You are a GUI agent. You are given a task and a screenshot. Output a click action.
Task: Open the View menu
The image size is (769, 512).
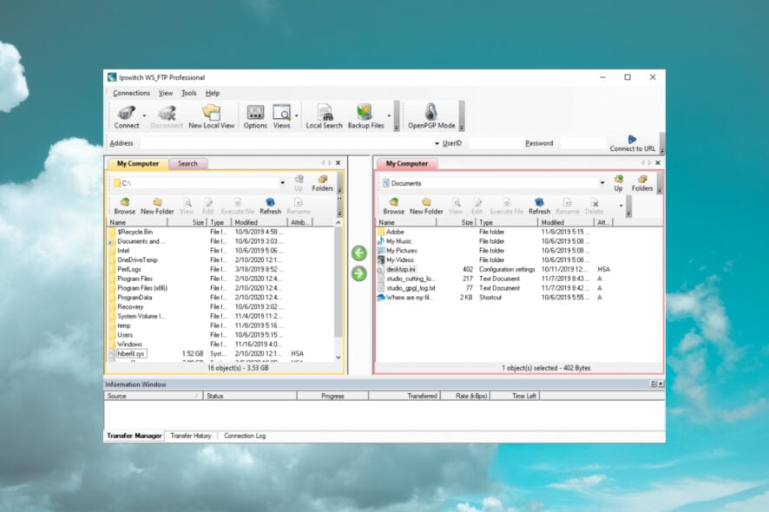tap(165, 93)
